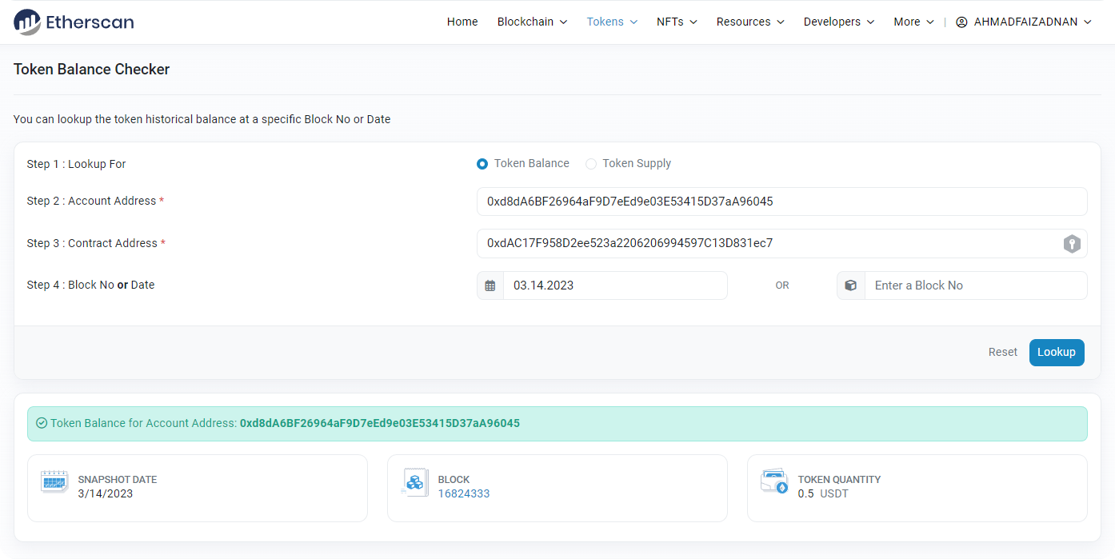The height and width of the screenshot is (559, 1115).
Task: Open block 16824333 link
Action: 464,494
